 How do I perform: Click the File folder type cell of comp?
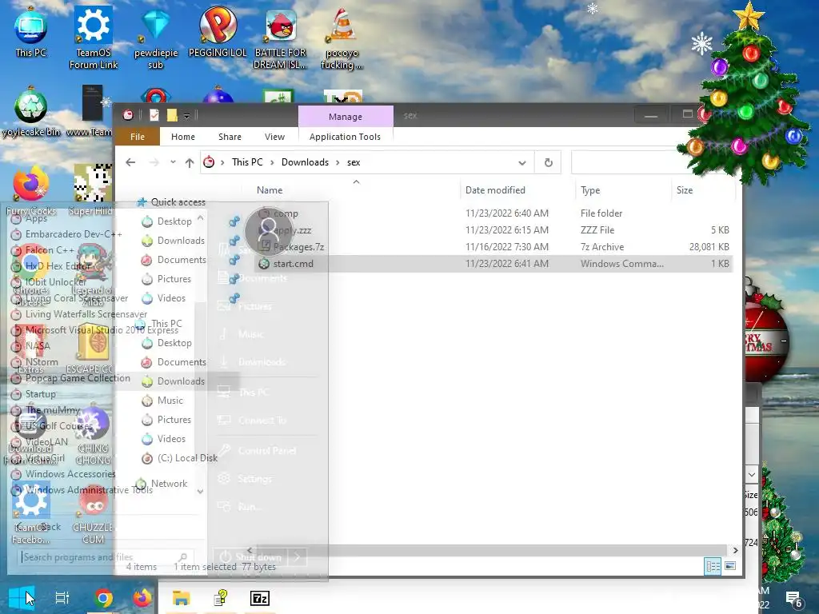601,213
